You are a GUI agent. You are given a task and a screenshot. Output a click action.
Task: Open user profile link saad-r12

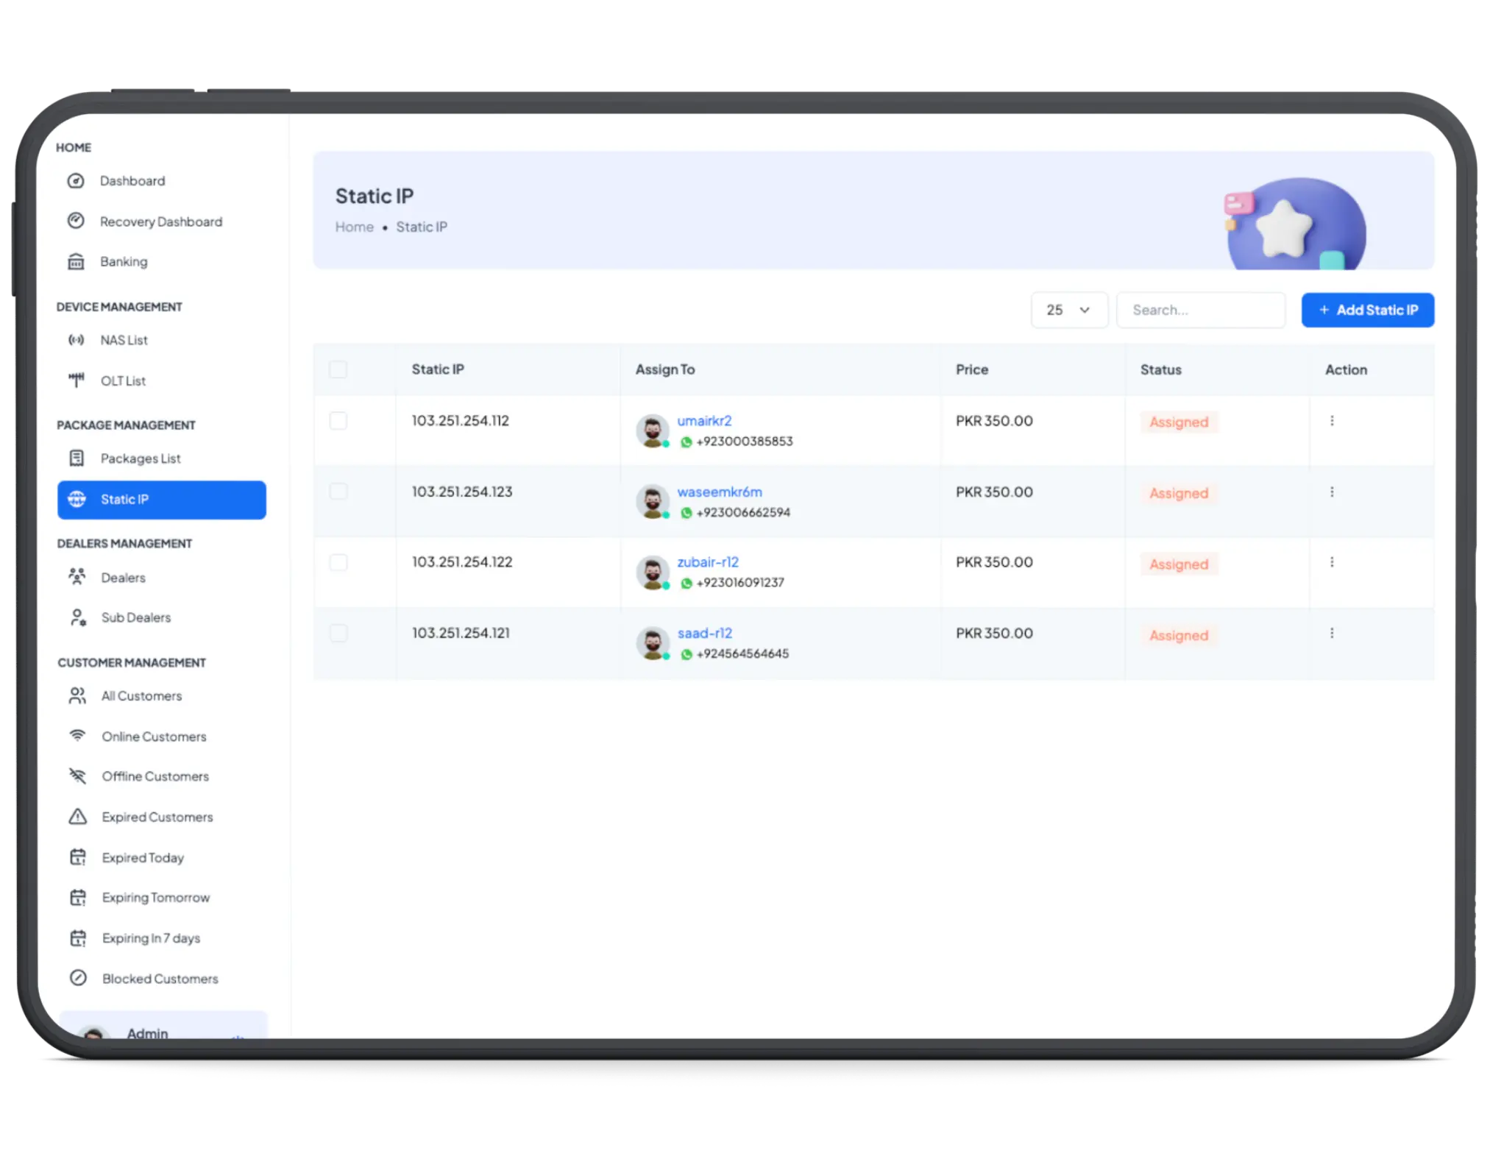[704, 632]
